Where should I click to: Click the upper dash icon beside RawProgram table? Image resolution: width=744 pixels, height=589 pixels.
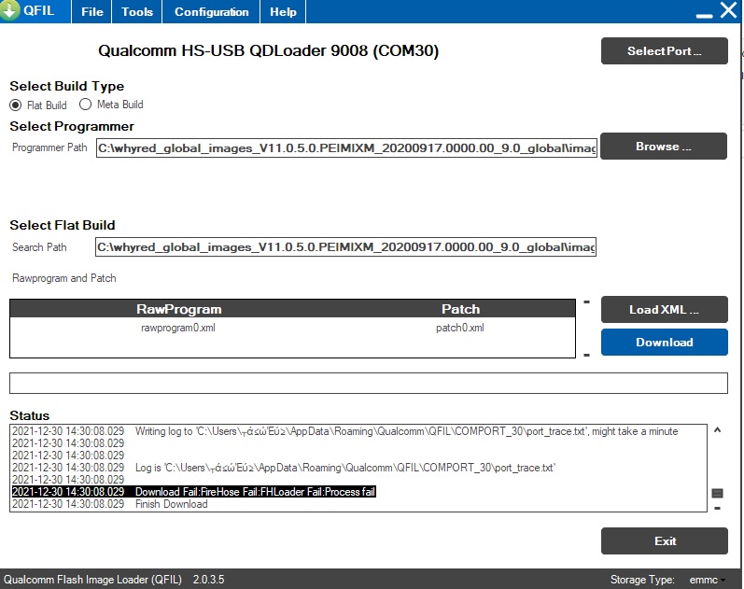pyautogui.click(x=586, y=302)
